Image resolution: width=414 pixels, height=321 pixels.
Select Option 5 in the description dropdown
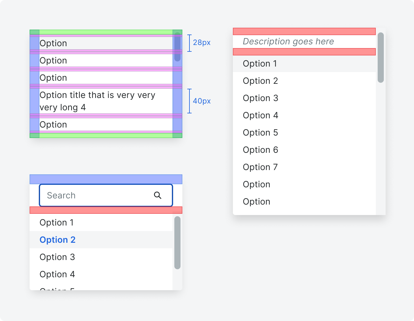coord(260,133)
